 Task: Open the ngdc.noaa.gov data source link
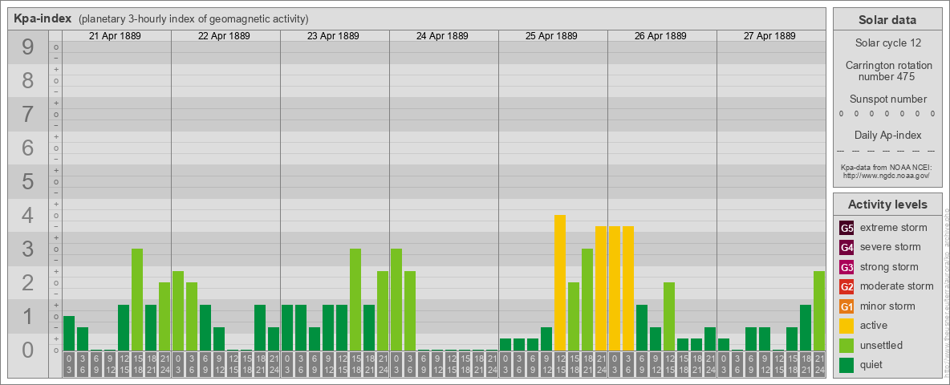click(x=887, y=175)
